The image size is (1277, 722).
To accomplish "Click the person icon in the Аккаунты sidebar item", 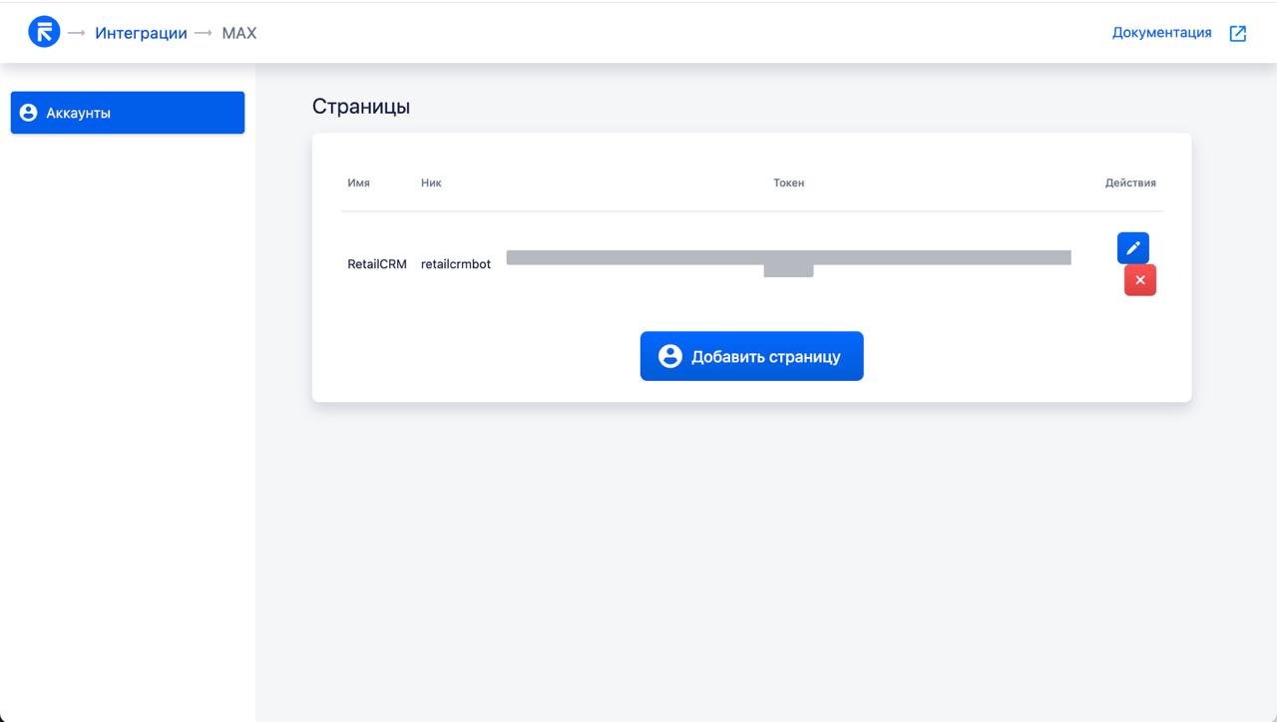I will [29, 113].
